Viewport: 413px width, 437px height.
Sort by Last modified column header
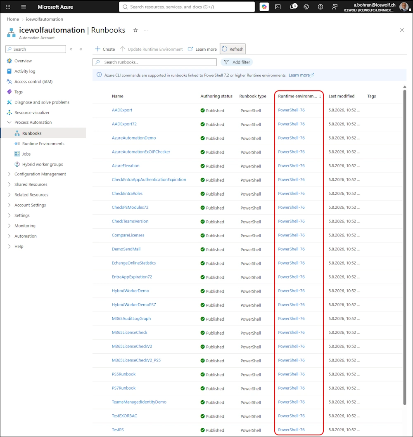341,96
